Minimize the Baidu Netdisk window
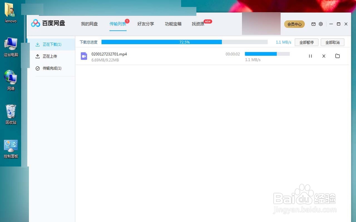Image resolution: width=356 pixels, height=222 pixels. (331, 24)
